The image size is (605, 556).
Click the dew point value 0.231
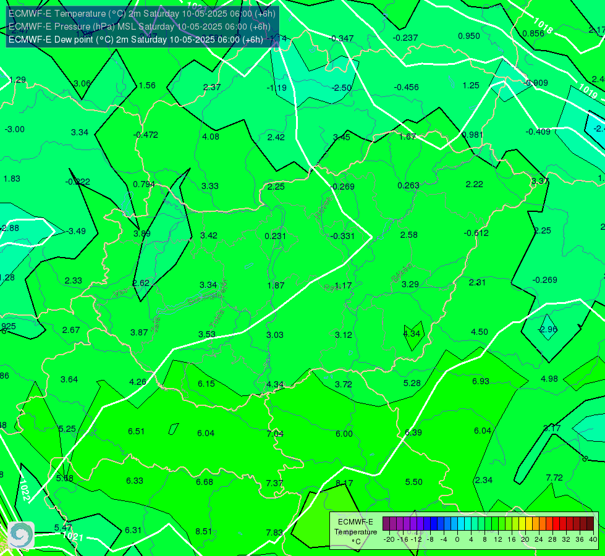point(275,236)
